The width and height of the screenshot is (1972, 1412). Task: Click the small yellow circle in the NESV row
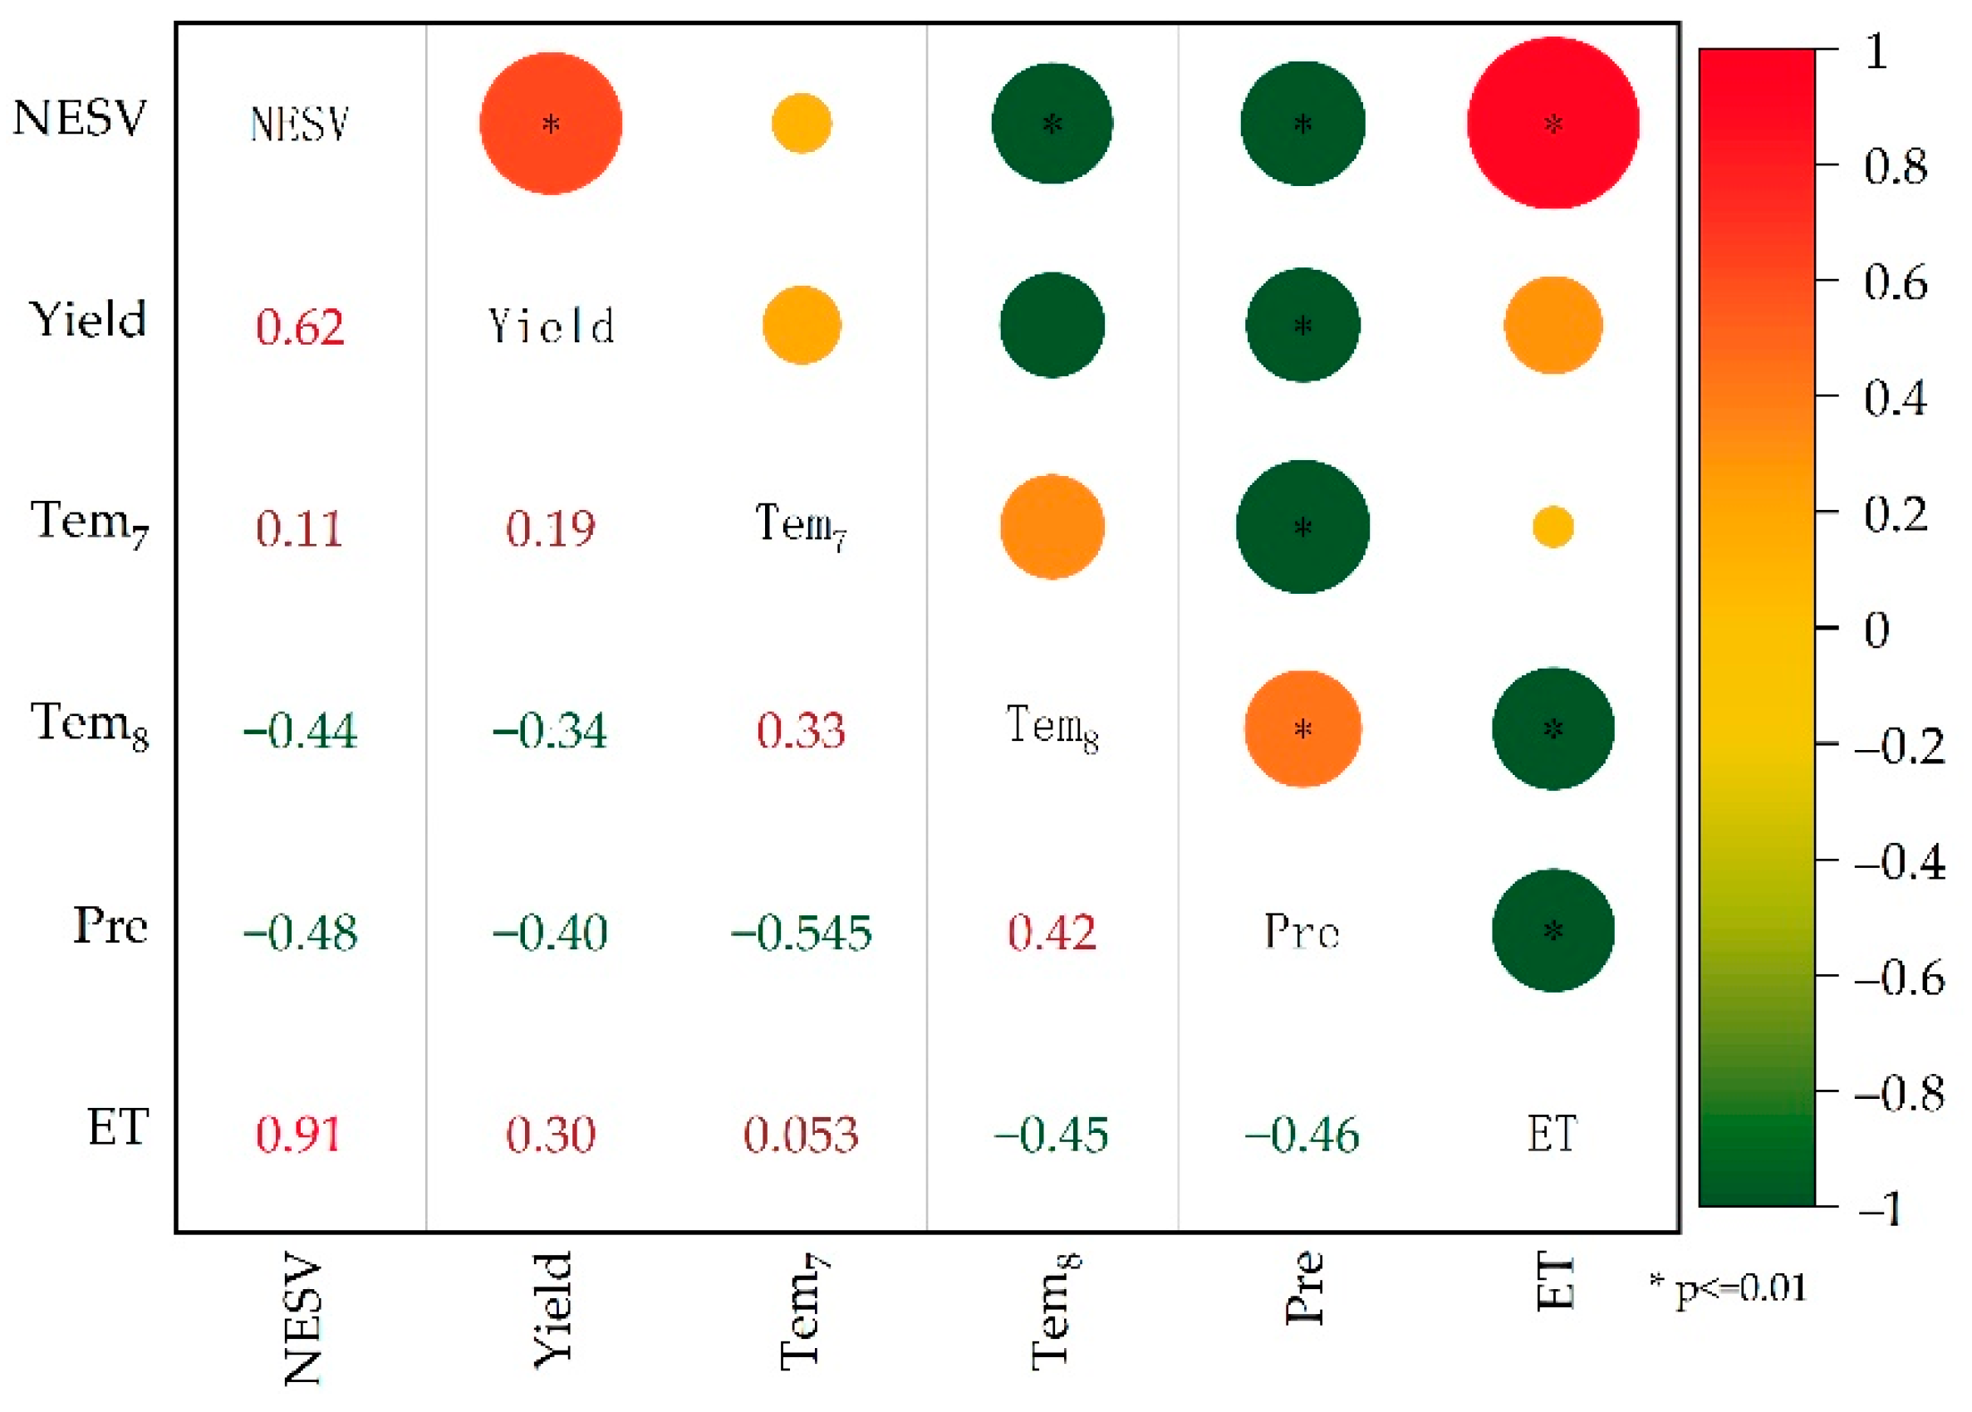(801, 124)
